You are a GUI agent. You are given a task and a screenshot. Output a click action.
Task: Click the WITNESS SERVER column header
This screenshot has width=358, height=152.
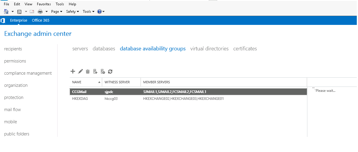(x=122, y=82)
